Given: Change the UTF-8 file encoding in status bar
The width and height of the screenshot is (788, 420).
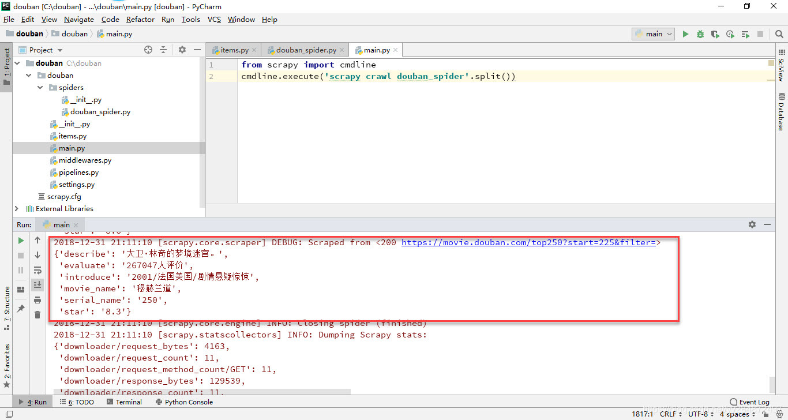Looking at the screenshot, I should point(700,414).
